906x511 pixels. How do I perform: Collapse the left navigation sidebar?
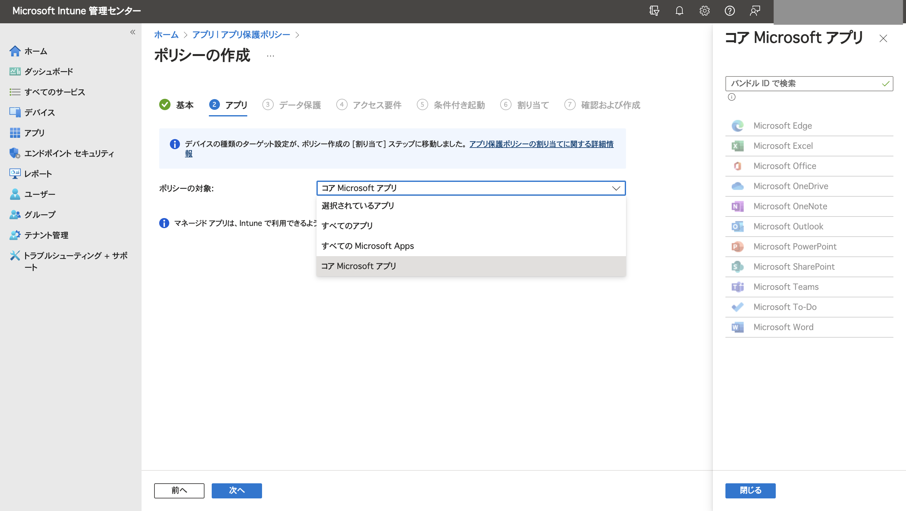pos(132,32)
